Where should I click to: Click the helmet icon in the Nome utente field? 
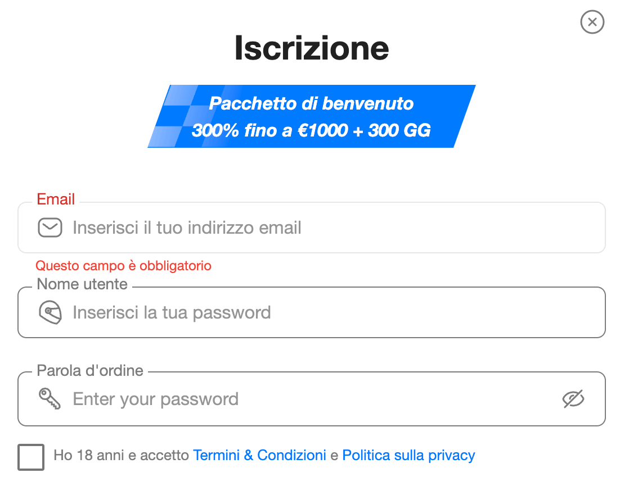click(50, 312)
